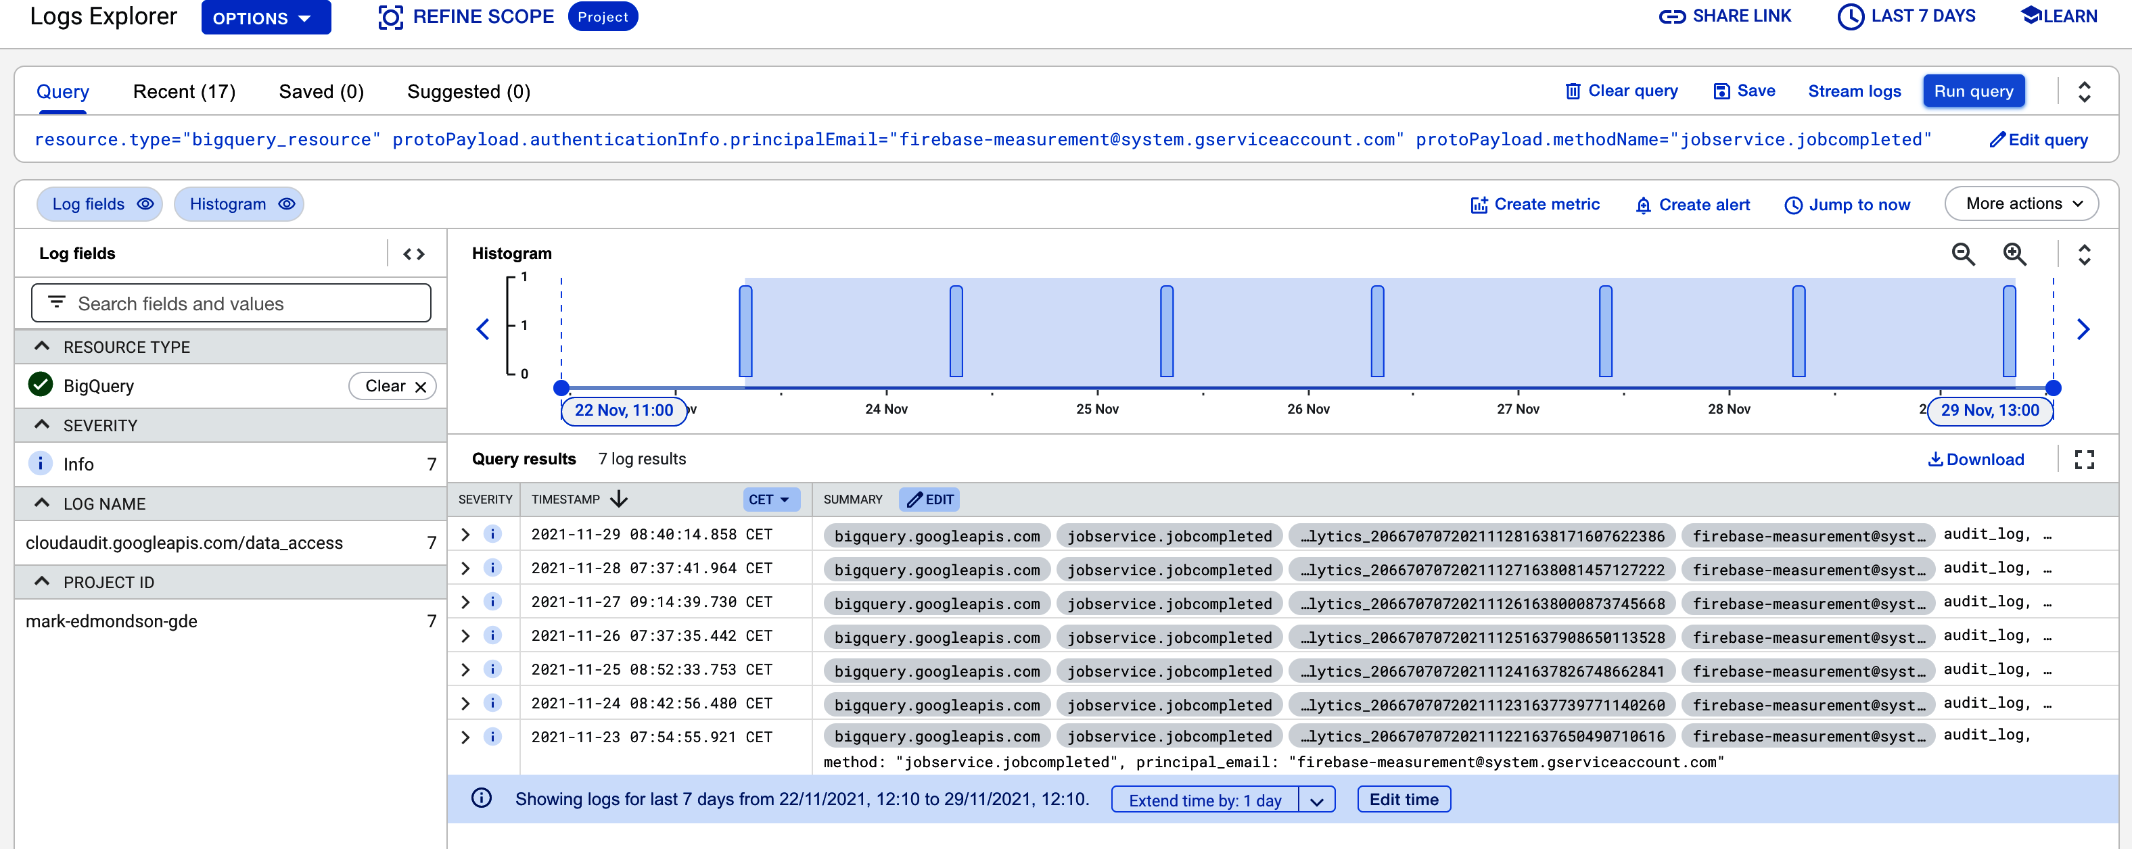Viewport: 2132px width, 849px height.
Task: Click the histogram bar near 24 Nov
Action: 956,331
